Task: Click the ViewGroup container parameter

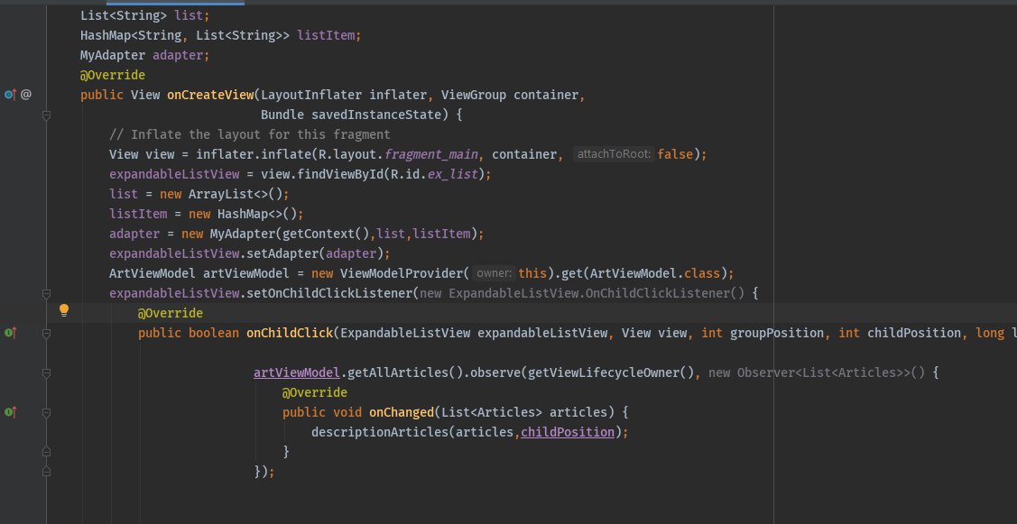Action: [509, 95]
